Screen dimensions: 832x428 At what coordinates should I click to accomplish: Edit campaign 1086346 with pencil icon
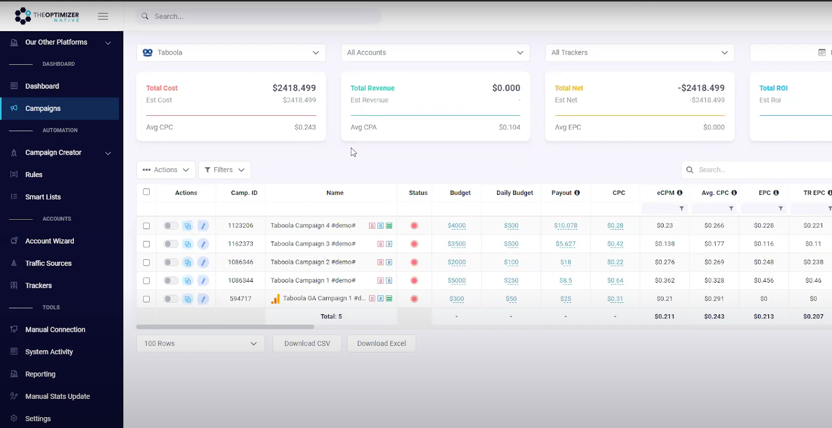click(203, 262)
